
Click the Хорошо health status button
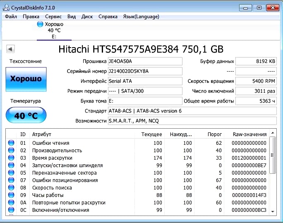click(26, 79)
